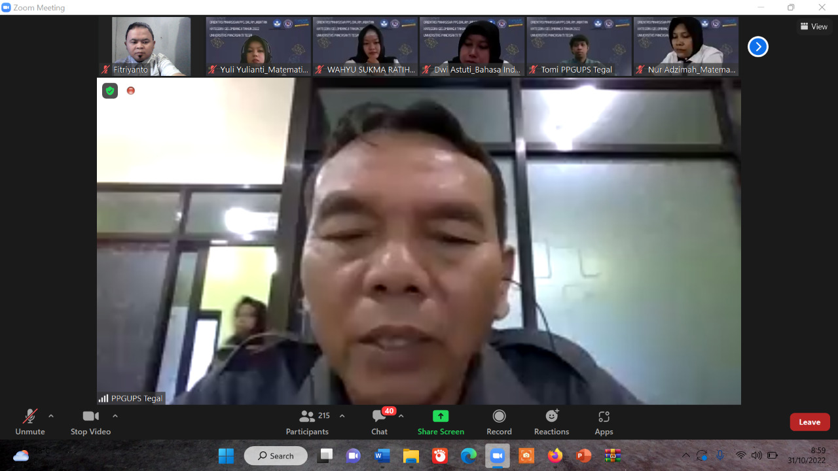Screen dimensions: 838x471
Task: Select Fitriyanto's video thumbnail
Action: pyautogui.click(x=151, y=46)
